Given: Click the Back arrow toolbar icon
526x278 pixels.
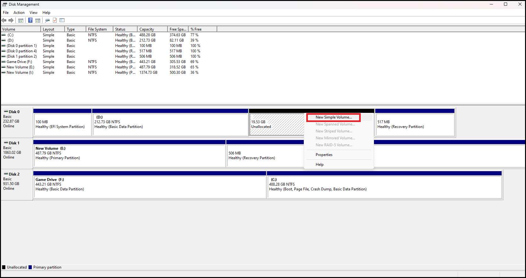Looking at the screenshot, I should coord(4,20).
